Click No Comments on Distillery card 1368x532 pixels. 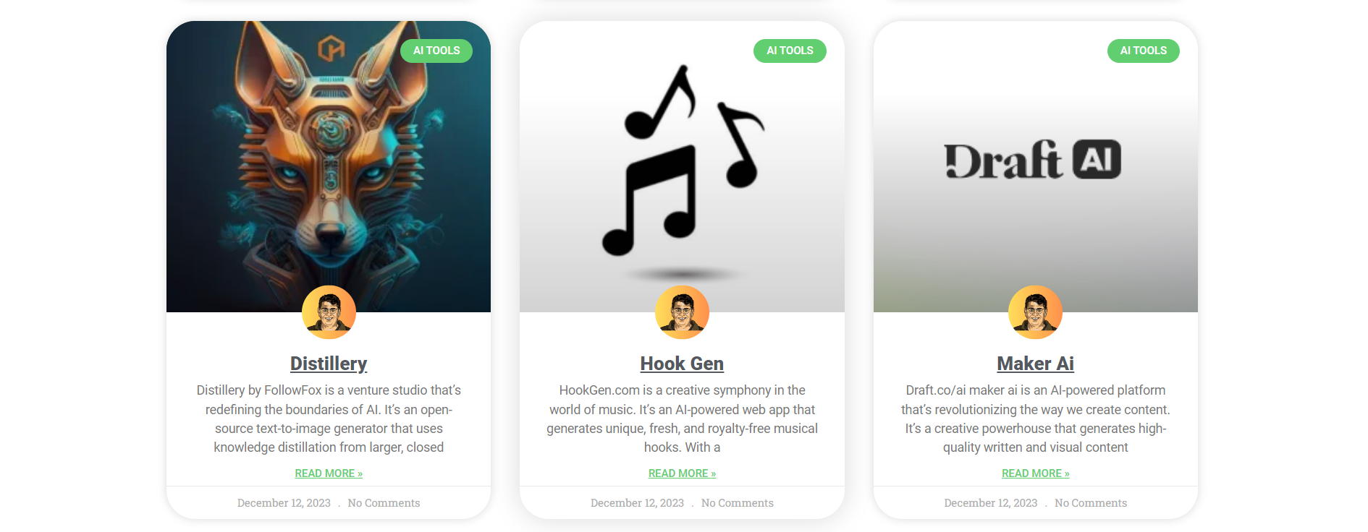(384, 503)
